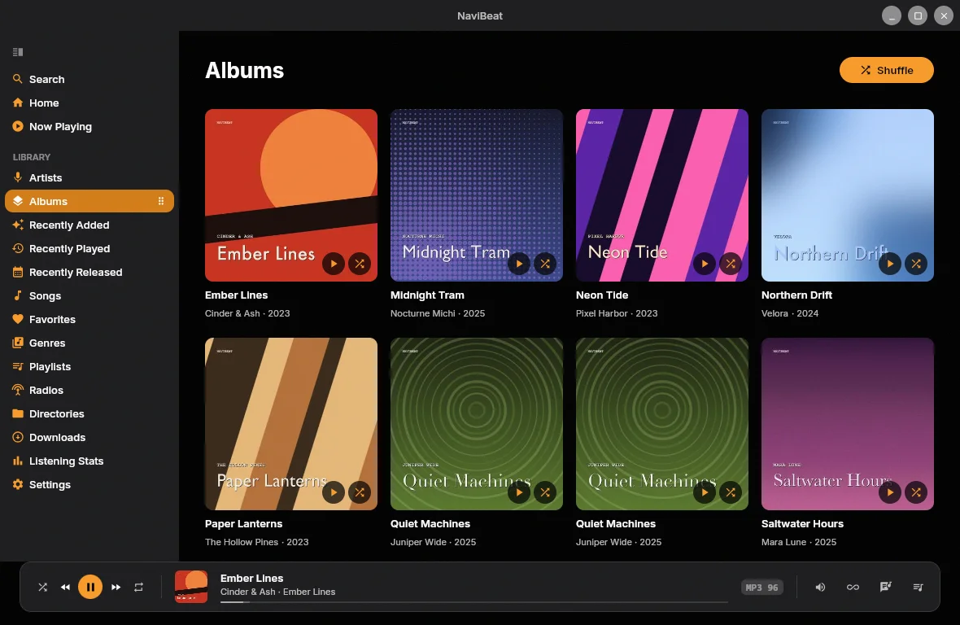Play the Paper Lanterns album

tap(333, 492)
